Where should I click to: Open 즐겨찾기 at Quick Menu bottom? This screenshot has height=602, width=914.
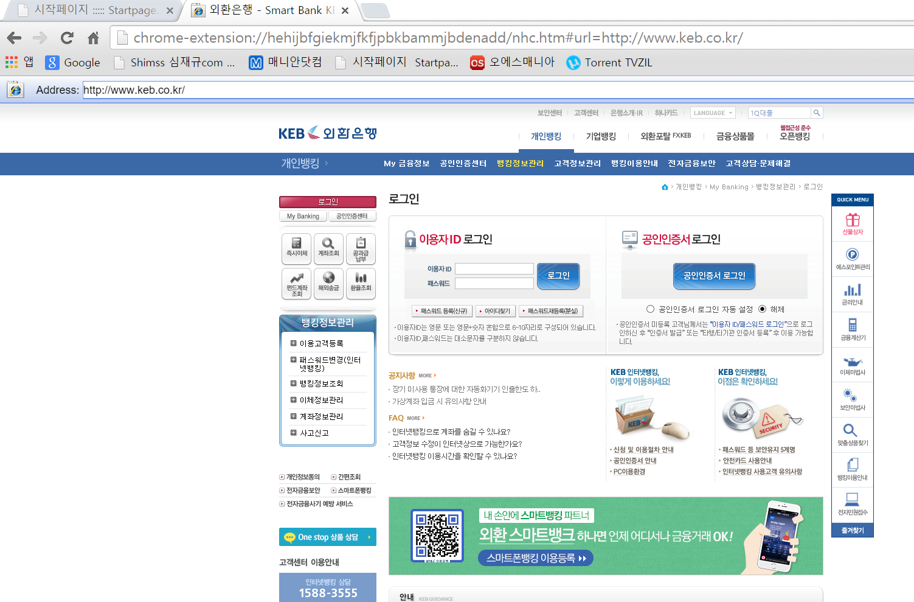853,530
